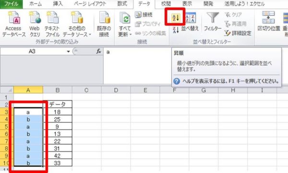Select row 5 header

[7, 127]
